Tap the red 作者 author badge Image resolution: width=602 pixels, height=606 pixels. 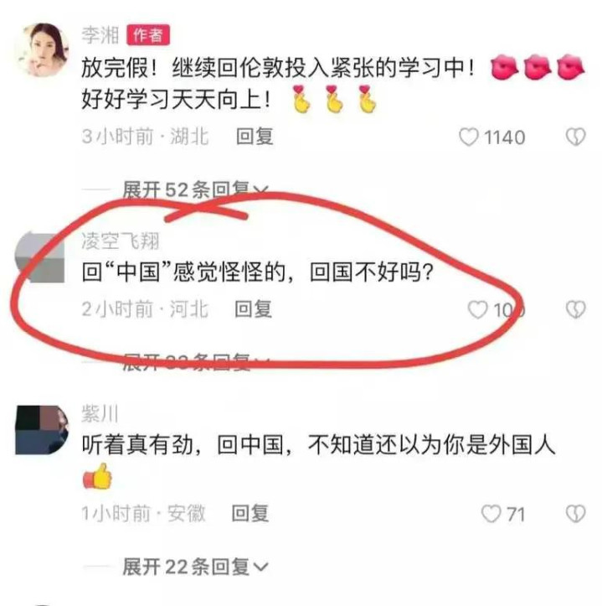(148, 35)
